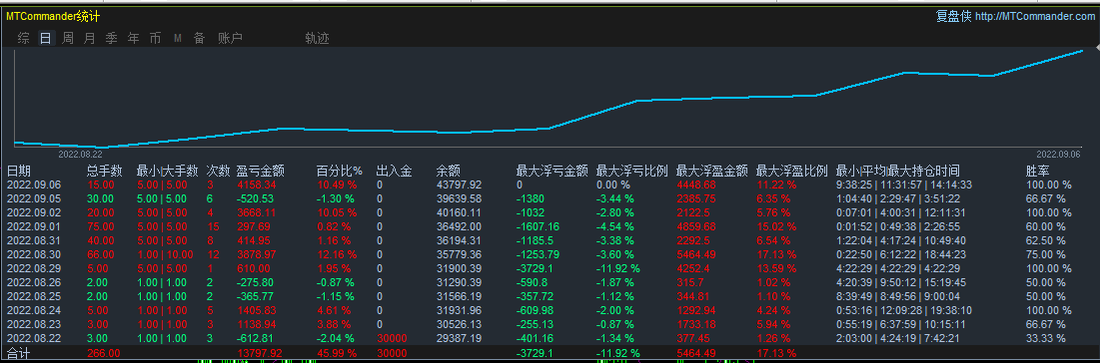Switch to the 季 quarterly tab

pyautogui.click(x=112, y=39)
